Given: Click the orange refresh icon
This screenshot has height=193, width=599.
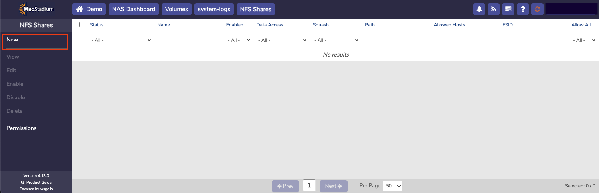Looking at the screenshot, I should pyautogui.click(x=537, y=9).
